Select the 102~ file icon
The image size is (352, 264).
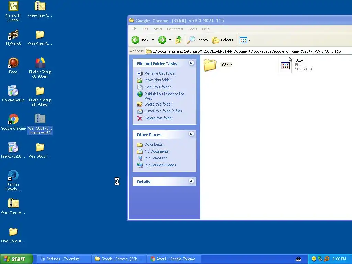point(285,65)
